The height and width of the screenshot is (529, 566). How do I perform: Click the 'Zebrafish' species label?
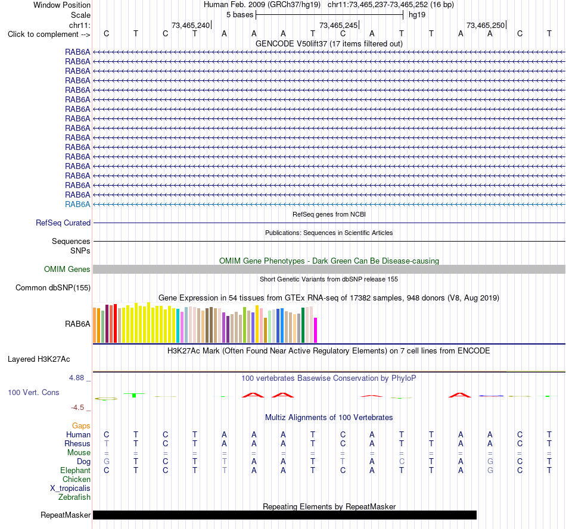[74, 497]
